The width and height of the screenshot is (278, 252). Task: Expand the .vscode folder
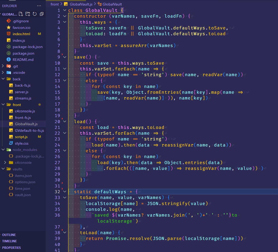coord(3,72)
